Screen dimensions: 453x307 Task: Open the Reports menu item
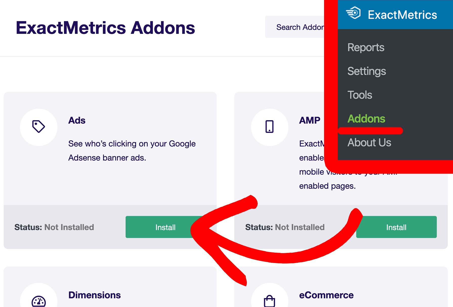pyautogui.click(x=366, y=48)
